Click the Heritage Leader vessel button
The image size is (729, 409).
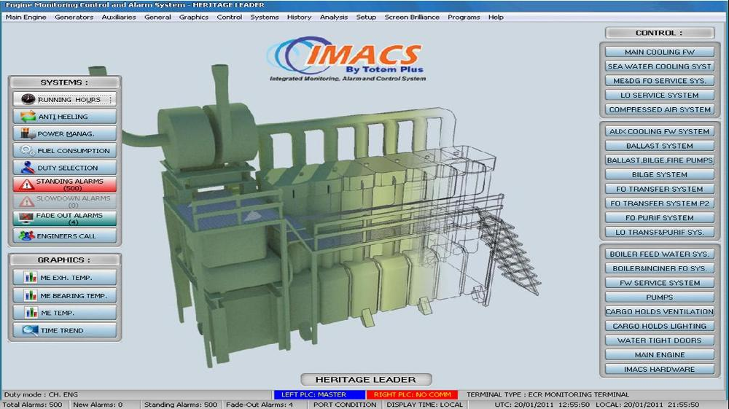pos(366,379)
